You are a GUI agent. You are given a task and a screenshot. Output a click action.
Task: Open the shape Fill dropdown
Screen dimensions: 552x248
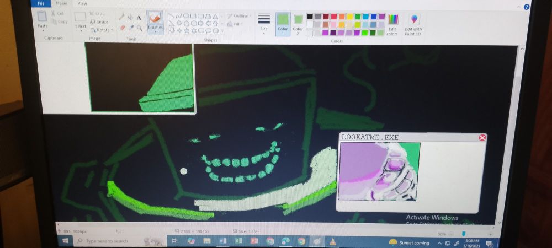point(233,24)
